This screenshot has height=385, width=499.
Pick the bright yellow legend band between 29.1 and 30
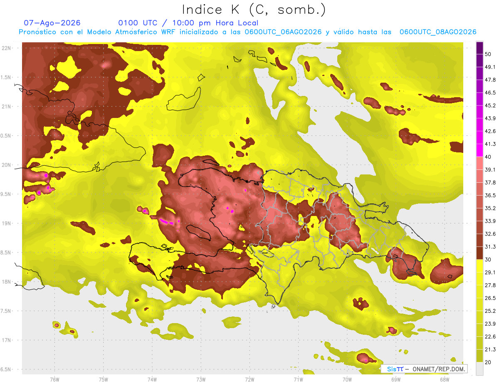(479, 266)
